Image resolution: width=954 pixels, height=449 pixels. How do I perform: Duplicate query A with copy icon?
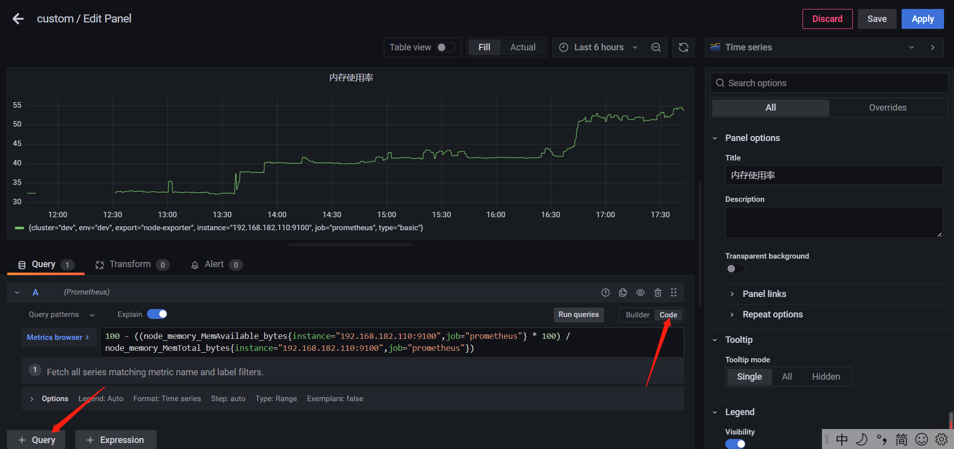623,293
